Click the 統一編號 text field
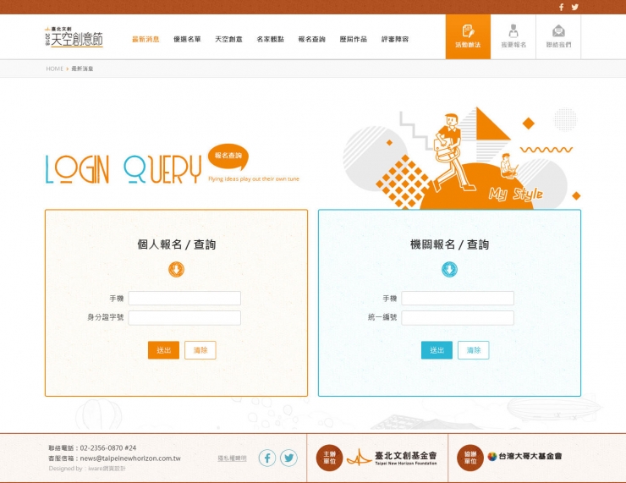 click(458, 318)
